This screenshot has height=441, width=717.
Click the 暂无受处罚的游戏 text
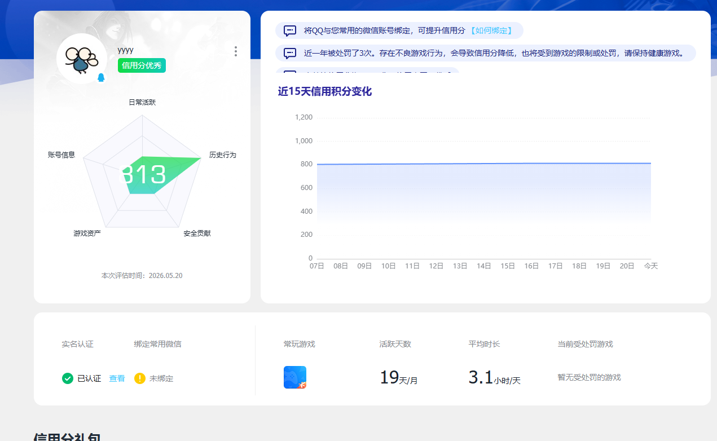point(589,377)
